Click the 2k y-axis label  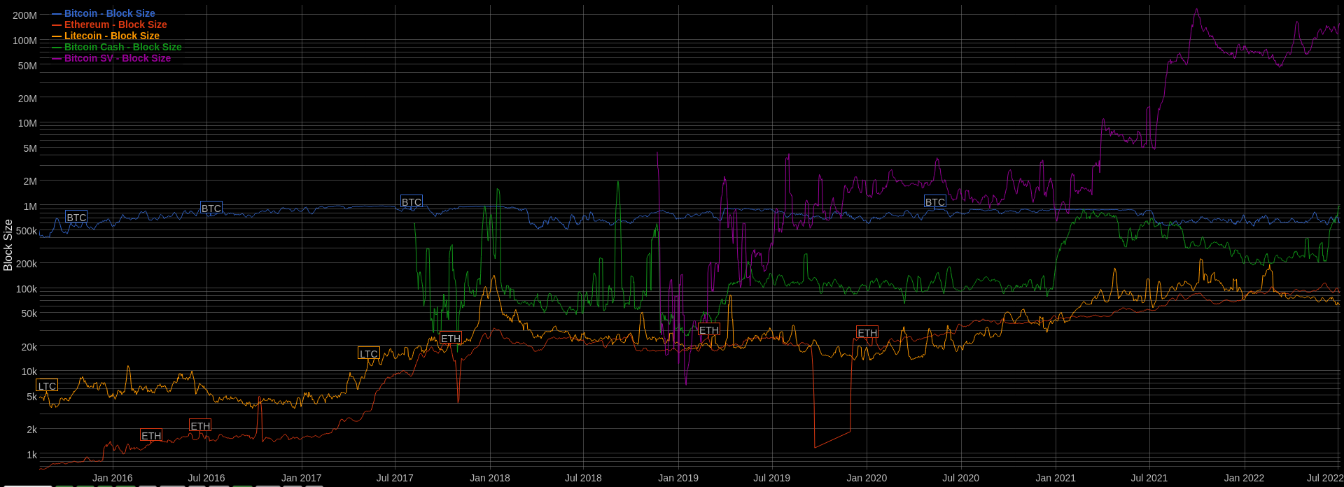32,430
